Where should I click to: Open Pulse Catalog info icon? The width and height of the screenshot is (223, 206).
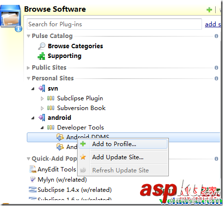coord(216,36)
